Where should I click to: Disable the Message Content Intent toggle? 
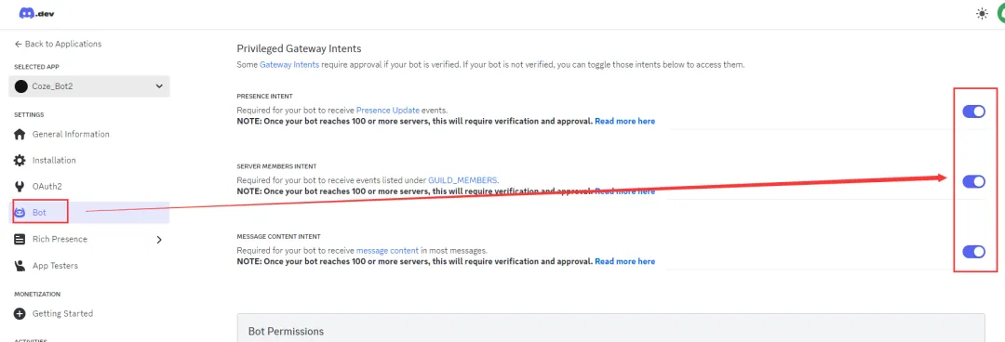click(x=973, y=252)
